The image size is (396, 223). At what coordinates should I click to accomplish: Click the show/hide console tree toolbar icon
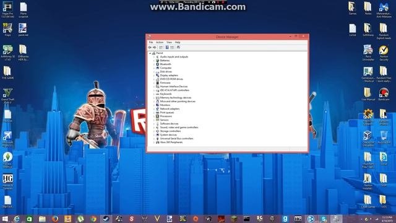pos(161,47)
